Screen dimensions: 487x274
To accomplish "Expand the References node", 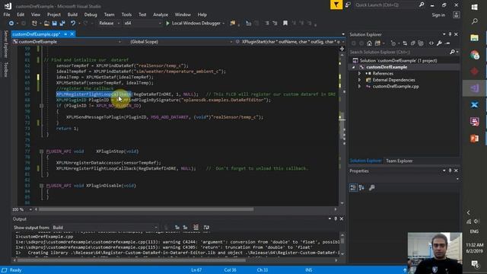I will click(x=360, y=74).
